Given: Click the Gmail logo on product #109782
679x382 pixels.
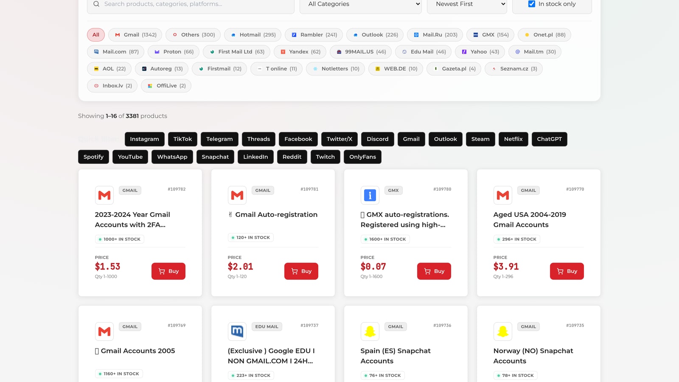Looking at the screenshot, I should (x=104, y=195).
